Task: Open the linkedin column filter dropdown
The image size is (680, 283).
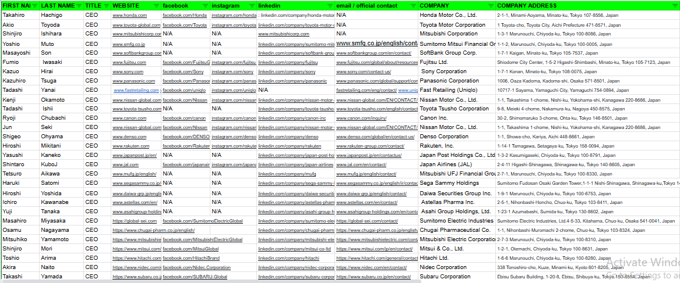Action: [330, 6]
